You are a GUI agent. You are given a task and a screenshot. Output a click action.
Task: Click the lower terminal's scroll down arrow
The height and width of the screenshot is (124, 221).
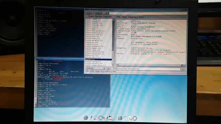36,106
